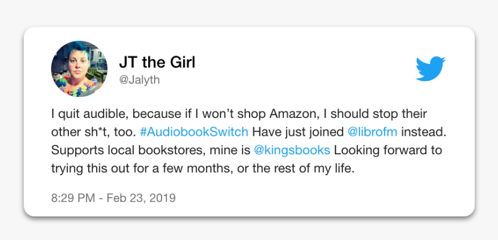Viewport: 498px width, 240px height.
Task: Visit the @librofm mention
Action: point(372,132)
